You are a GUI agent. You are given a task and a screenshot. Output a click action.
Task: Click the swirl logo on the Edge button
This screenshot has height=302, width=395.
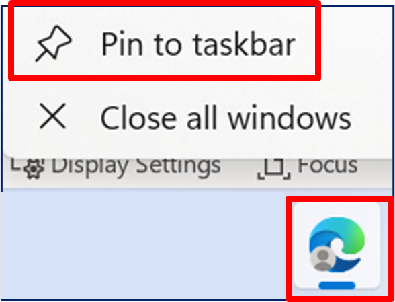click(x=337, y=244)
